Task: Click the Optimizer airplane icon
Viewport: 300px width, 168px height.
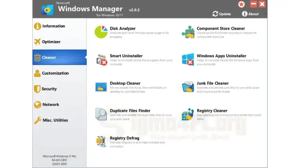Action: click(37, 41)
